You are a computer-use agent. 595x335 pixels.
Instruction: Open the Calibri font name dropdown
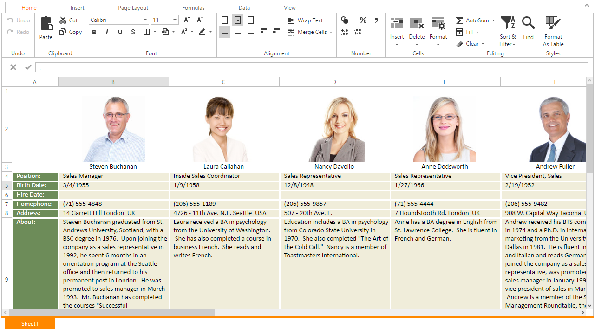[145, 20]
